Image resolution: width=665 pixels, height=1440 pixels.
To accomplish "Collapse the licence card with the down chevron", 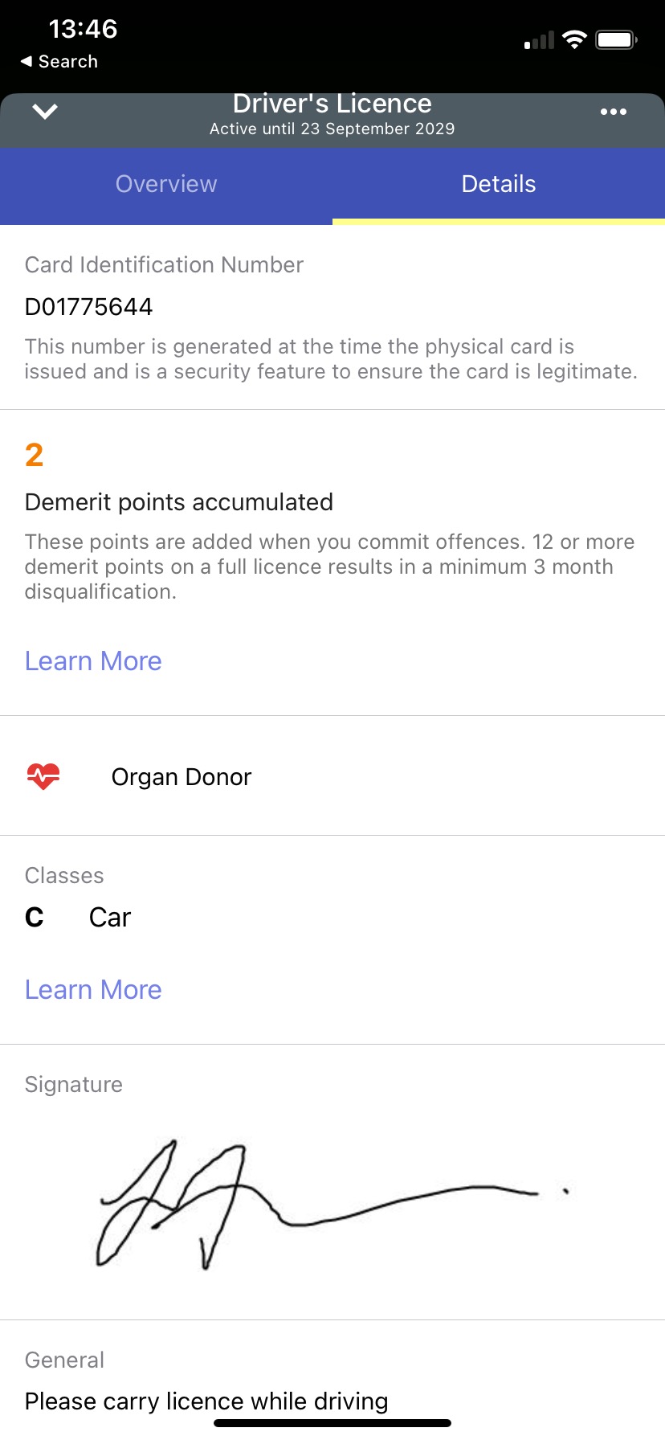I will point(46,112).
